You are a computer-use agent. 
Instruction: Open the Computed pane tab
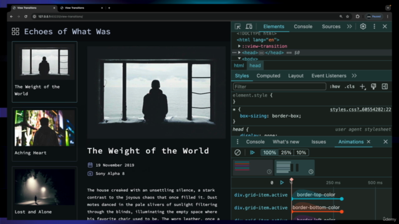coord(268,76)
